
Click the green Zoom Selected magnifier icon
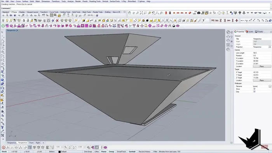point(149,13)
